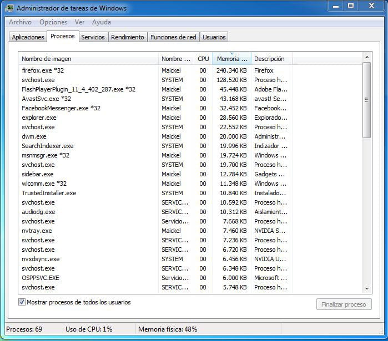Select the dwm.exe process
The image size is (388, 341).
point(155,136)
